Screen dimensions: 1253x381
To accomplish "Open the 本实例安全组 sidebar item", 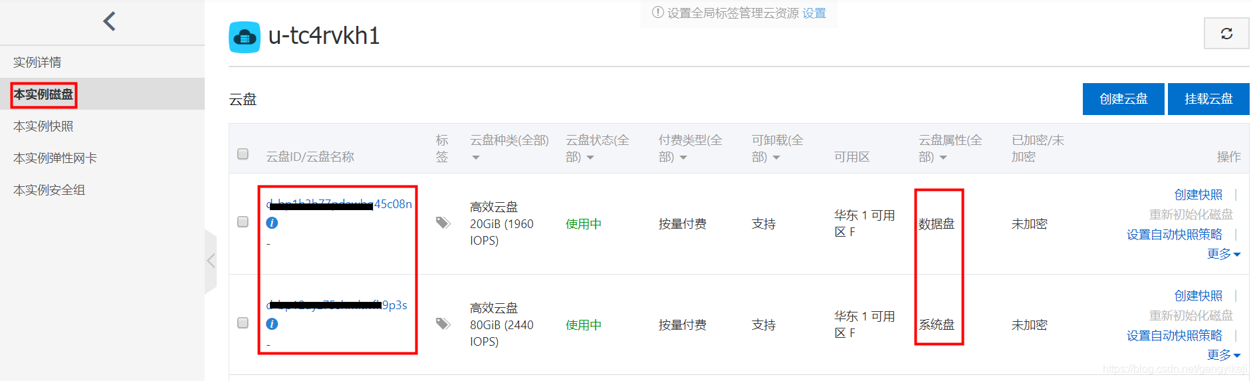I will [49, 190].
